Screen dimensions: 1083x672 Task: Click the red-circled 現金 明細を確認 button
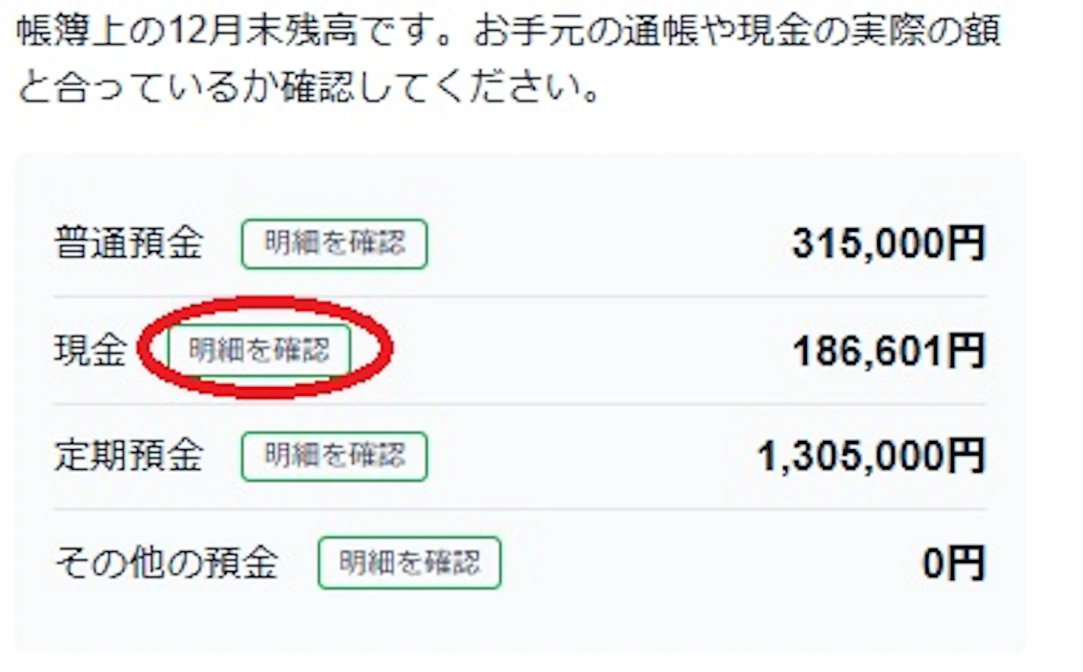coord(259,350)
